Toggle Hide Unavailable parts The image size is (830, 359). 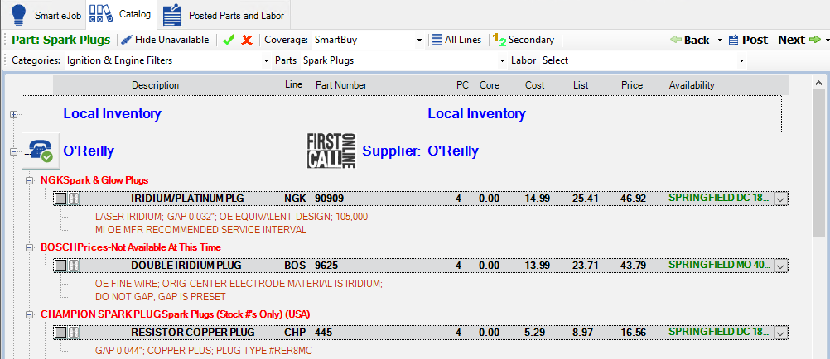click(x=165, y=40)
